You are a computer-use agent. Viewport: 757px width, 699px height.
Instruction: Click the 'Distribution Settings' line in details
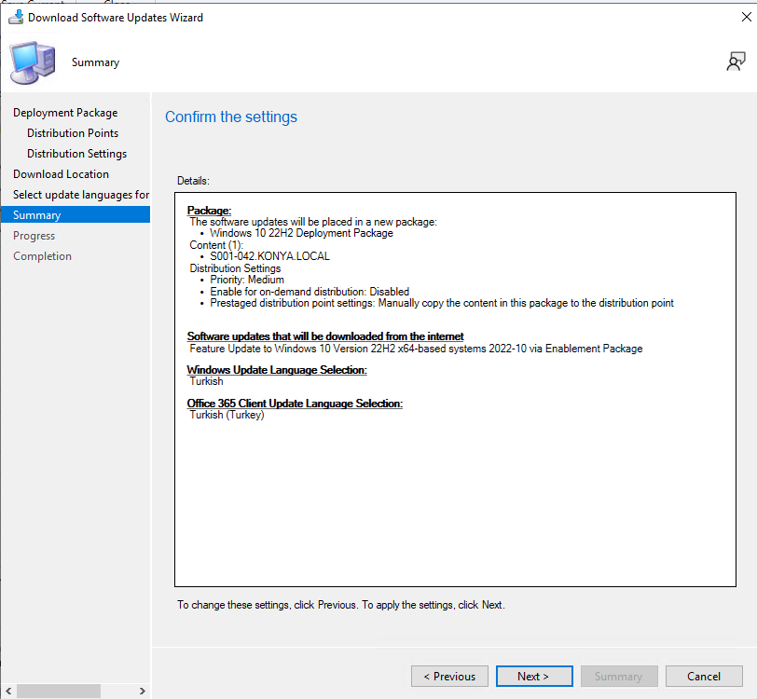[x=235, y=268]
